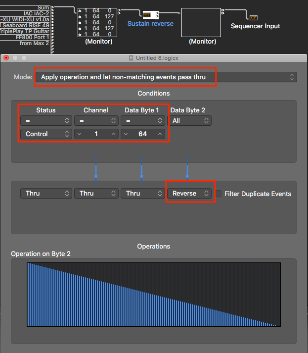This screenshot has height=353, width=308.
Task: Open the Reverse operation dropdown
Action: pyautogui.click(x=190, y=194)
